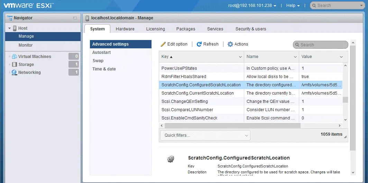This screenshot has width=368, height=183.
Task: Expand the Storage tree node
Action: (x=10, y=65)
